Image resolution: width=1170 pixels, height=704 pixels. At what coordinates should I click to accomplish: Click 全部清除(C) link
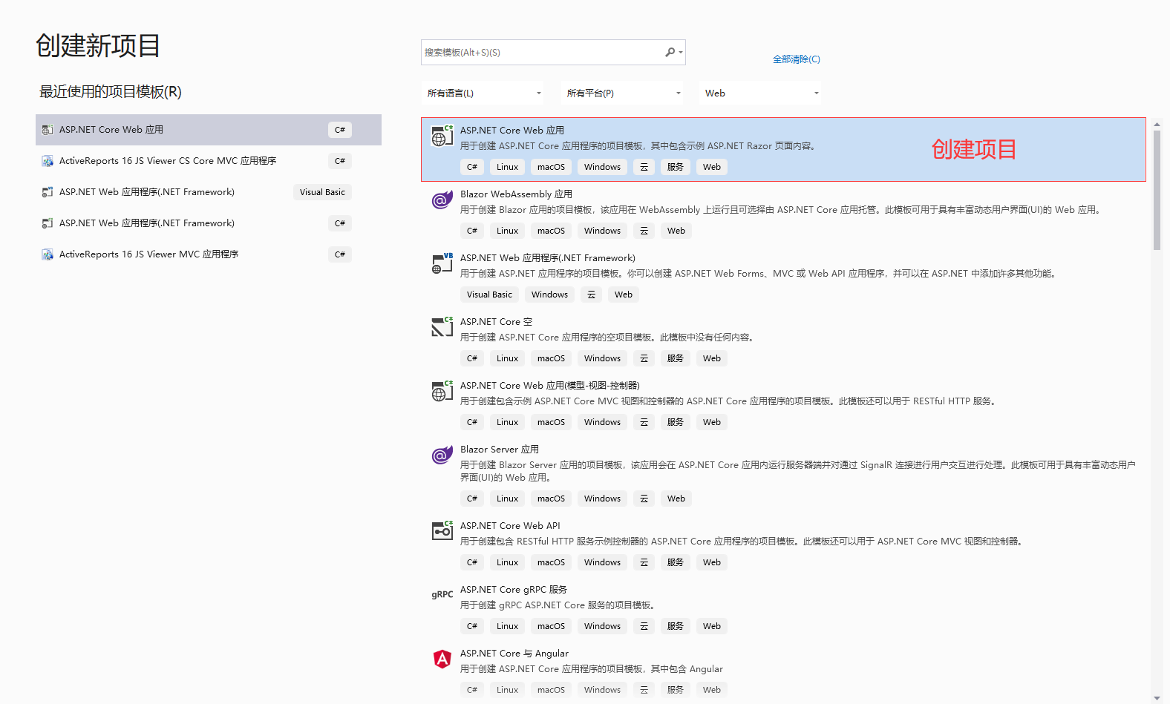click(x=797, y=59)
